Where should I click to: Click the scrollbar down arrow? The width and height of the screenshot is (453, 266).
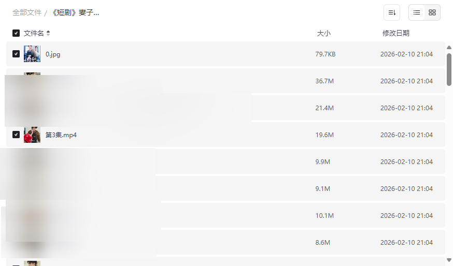449,259
